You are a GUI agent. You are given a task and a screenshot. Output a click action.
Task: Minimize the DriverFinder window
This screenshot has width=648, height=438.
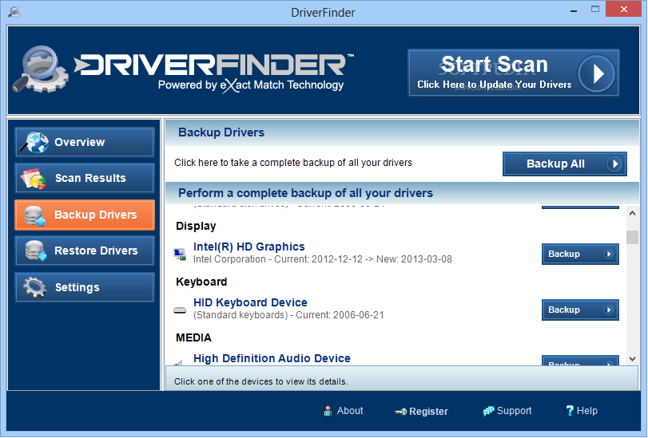pyautogui.click(x=574, y=10)
